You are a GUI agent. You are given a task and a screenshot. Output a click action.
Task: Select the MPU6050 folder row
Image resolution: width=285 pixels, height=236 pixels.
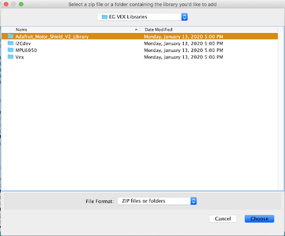140,50
